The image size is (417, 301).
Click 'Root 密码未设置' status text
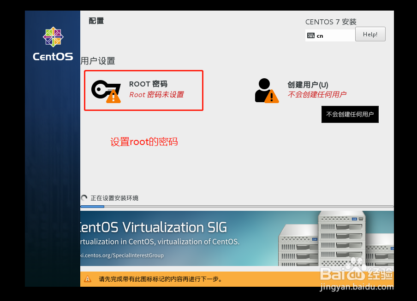[x=157, y=94]
